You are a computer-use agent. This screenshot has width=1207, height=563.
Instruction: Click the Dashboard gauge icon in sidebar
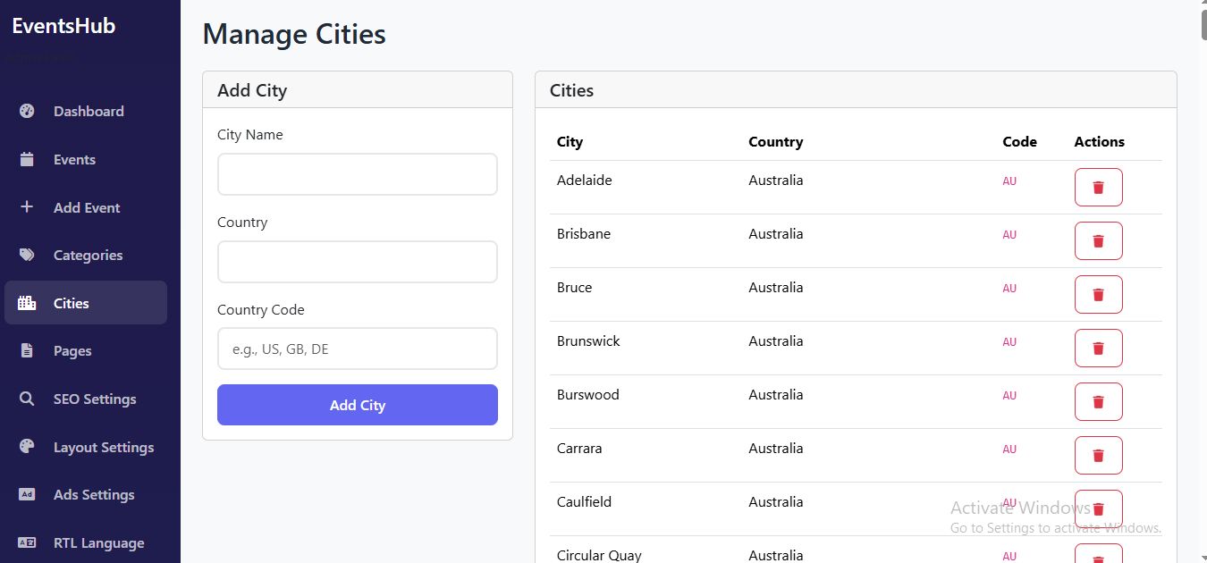pos(27,112)
